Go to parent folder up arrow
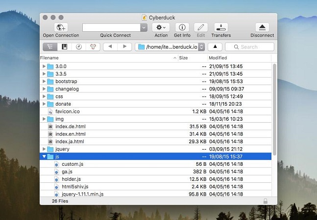Image resolution: width=317 pixels, height=220 pixels. coord(215,46)
